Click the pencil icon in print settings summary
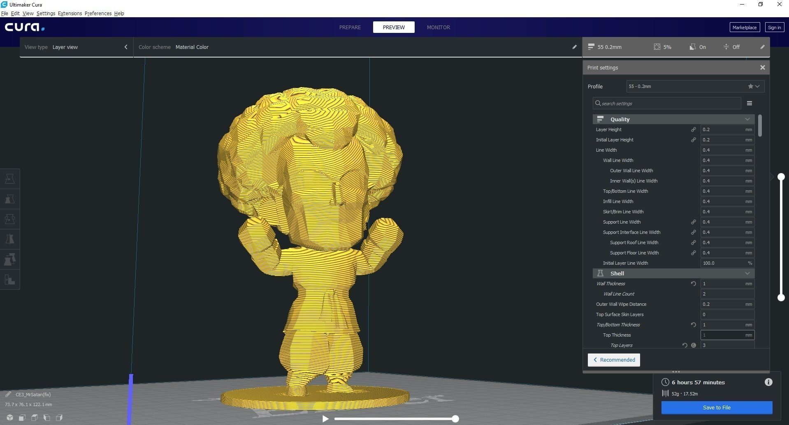Screen dimensions: 789x425 tap(762, 47)
